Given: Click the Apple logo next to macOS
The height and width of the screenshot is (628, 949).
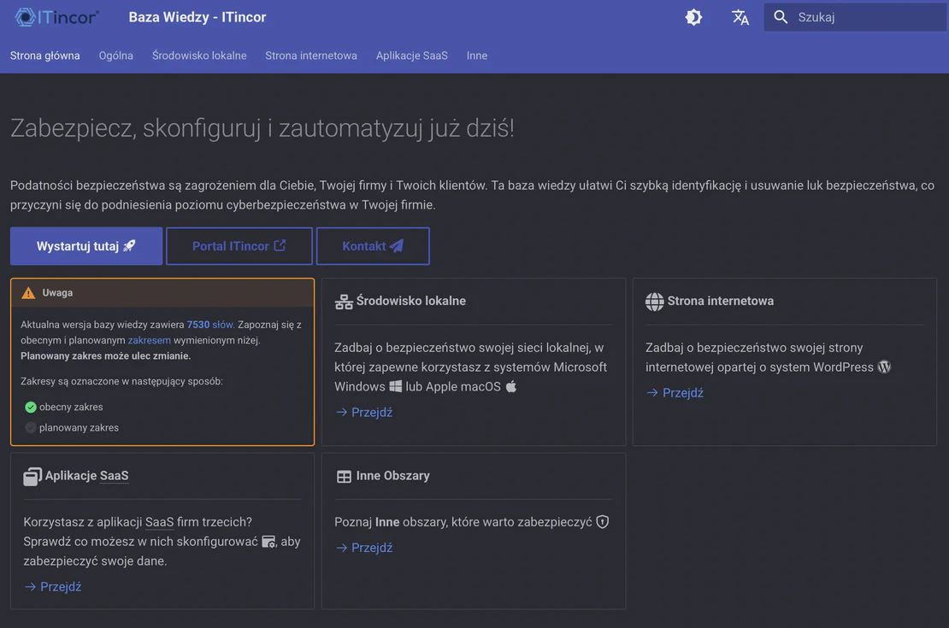Looking at the screenshot, I should (x=511, y=386).
